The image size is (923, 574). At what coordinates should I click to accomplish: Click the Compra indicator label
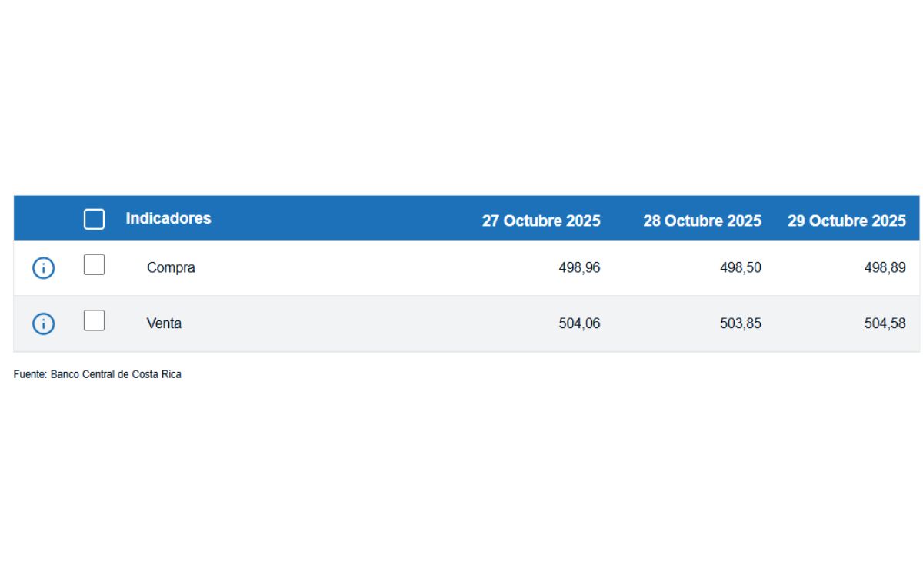pos(171,268)
